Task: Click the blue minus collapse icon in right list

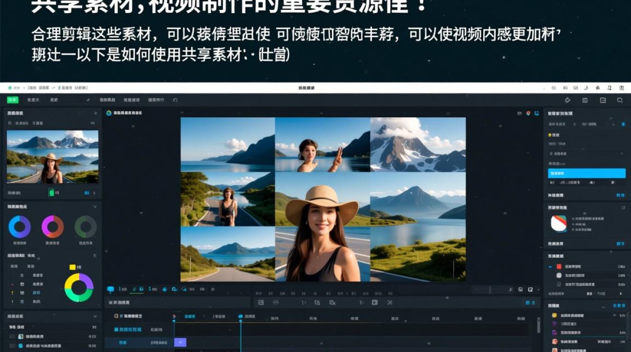Action: pos(550,267)
